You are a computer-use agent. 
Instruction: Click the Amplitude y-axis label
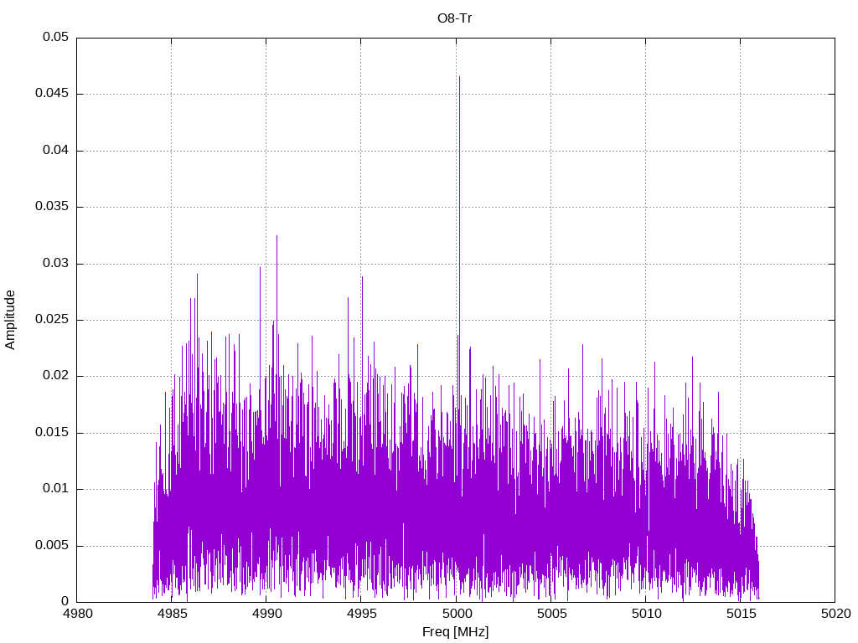pos(10,320)
